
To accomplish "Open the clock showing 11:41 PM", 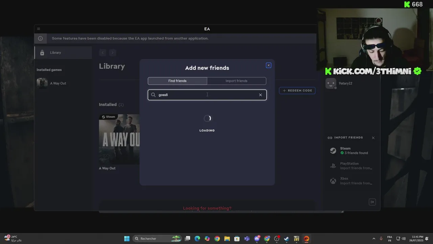I will pos(416,239).
